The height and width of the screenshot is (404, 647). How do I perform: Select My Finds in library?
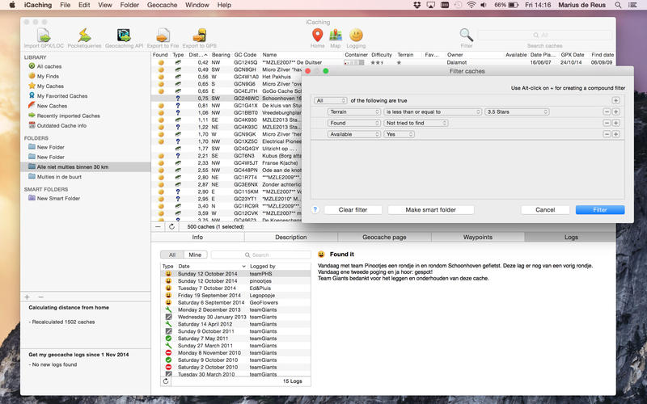[48, 76]
